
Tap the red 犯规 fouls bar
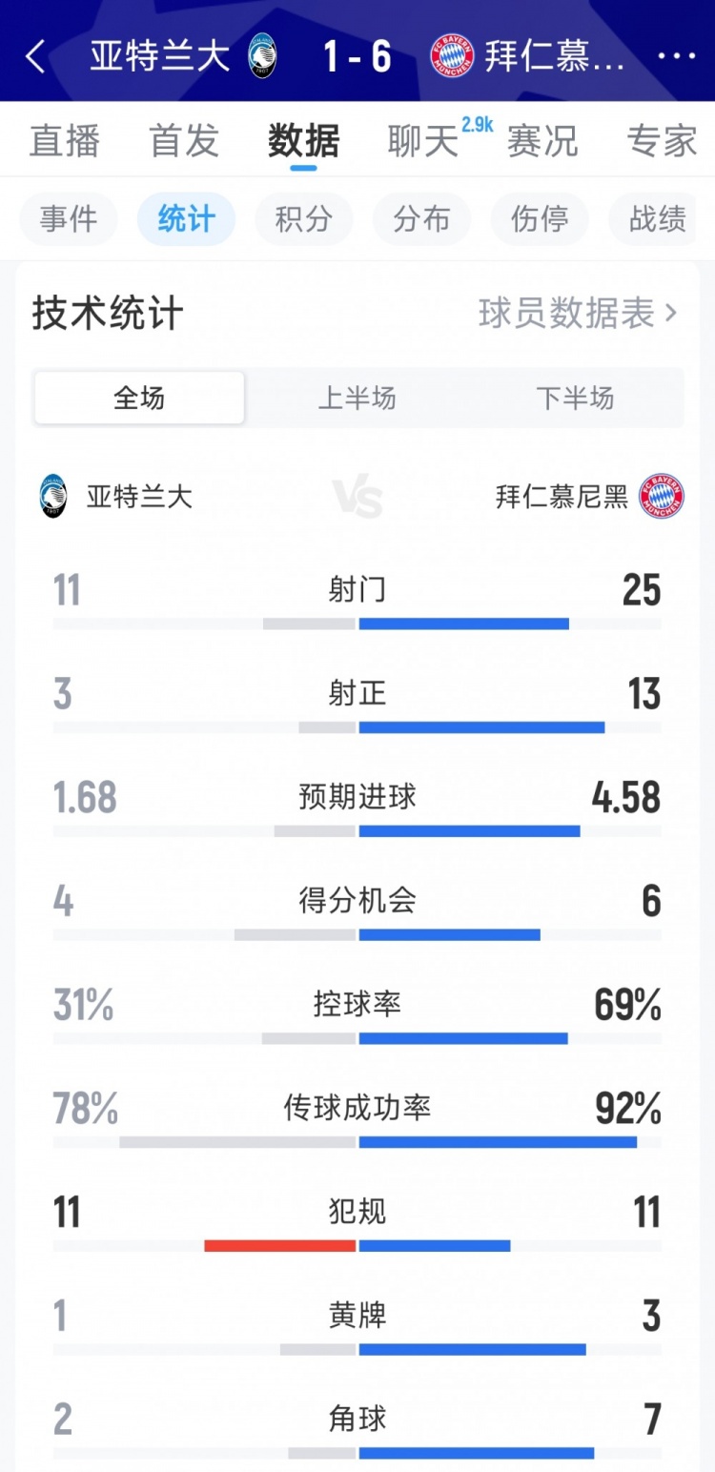pyautogui.click(x=280, y=1245)
